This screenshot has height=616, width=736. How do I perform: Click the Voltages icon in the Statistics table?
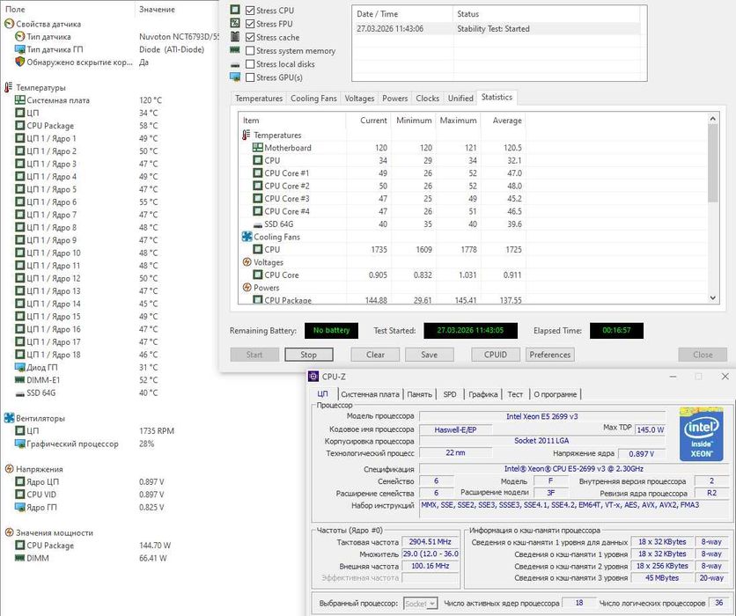point(247,261)
